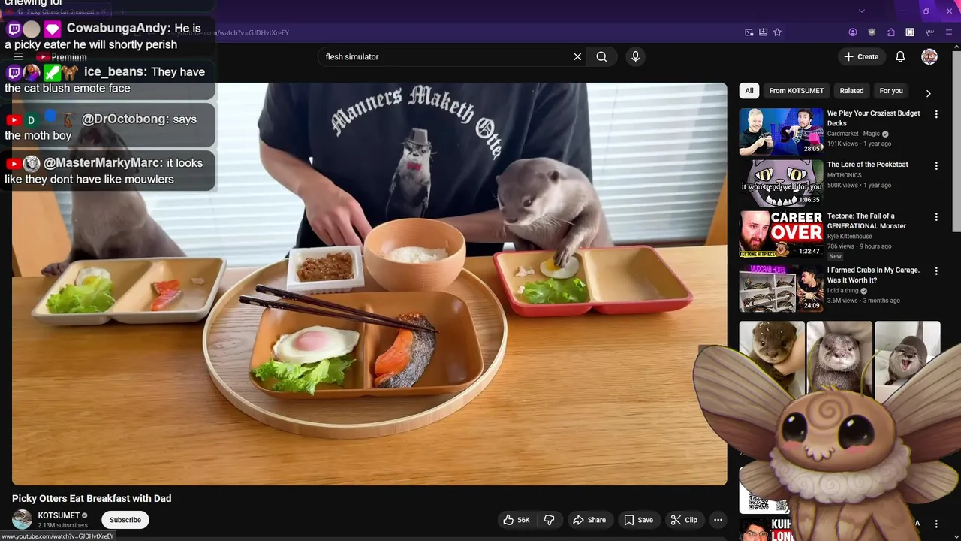Select the From KOTSUMET filter chip
Screen dimensions: 961x541
pyautogui.click(x=796, y=90)
